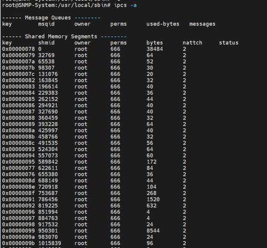This screenshot has width=267, height=248.
Task: Click the used-bytes column header
Action: tap(163, 24)
